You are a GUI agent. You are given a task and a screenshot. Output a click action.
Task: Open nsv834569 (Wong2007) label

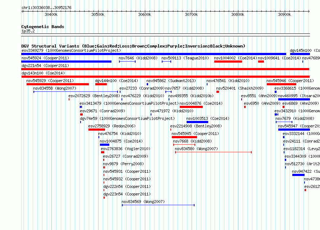(x=143, y=202)
